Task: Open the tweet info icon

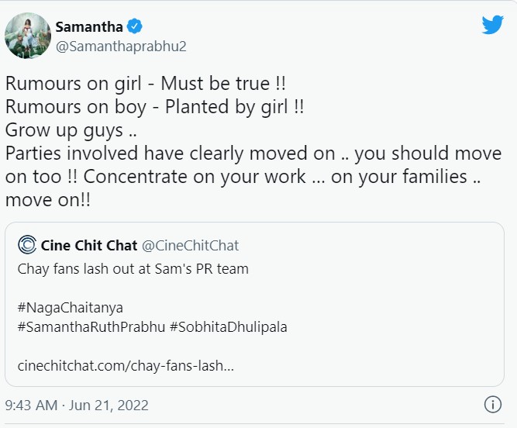Action: (x=492, y=405)
